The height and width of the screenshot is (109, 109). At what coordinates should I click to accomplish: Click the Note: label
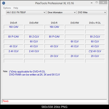5,71
